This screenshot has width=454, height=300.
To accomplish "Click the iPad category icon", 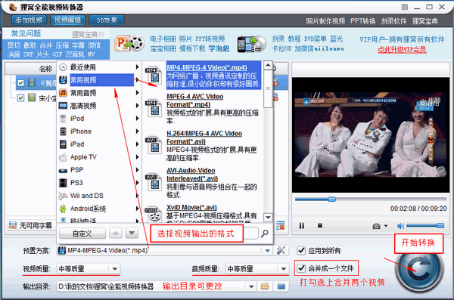I will coord(63,144).
